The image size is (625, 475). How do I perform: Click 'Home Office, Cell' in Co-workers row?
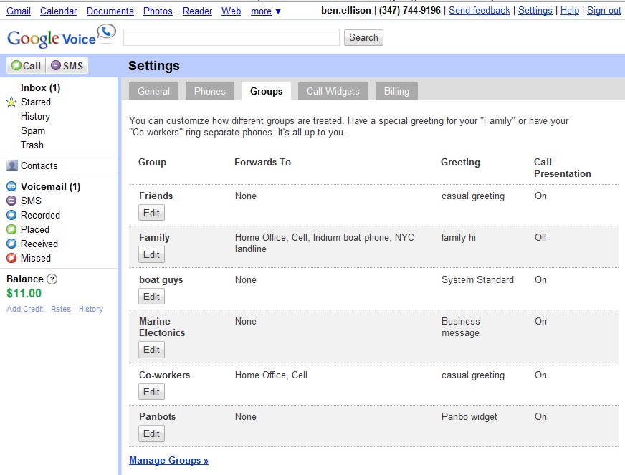click(x=271, y=375)
